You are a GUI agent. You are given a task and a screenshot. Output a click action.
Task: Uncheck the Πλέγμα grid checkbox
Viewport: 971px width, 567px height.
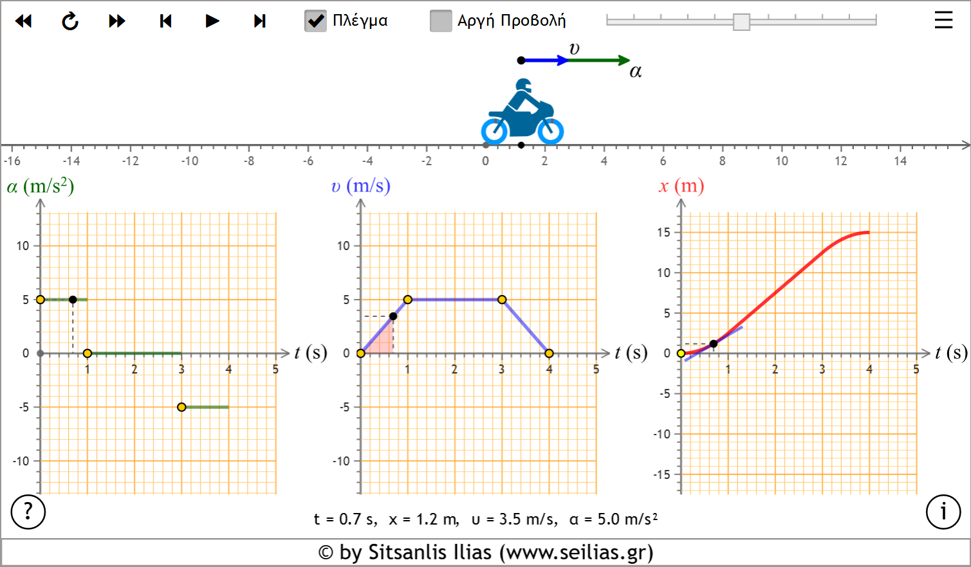315,21
